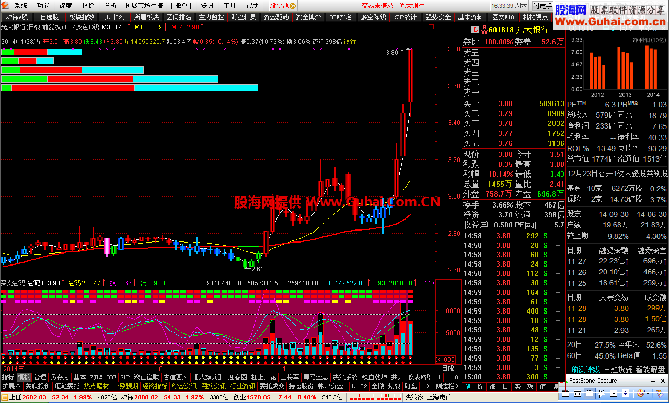
Task: Capture rectangular region in FastStone Capture
Action: click(x=590, y=394)
